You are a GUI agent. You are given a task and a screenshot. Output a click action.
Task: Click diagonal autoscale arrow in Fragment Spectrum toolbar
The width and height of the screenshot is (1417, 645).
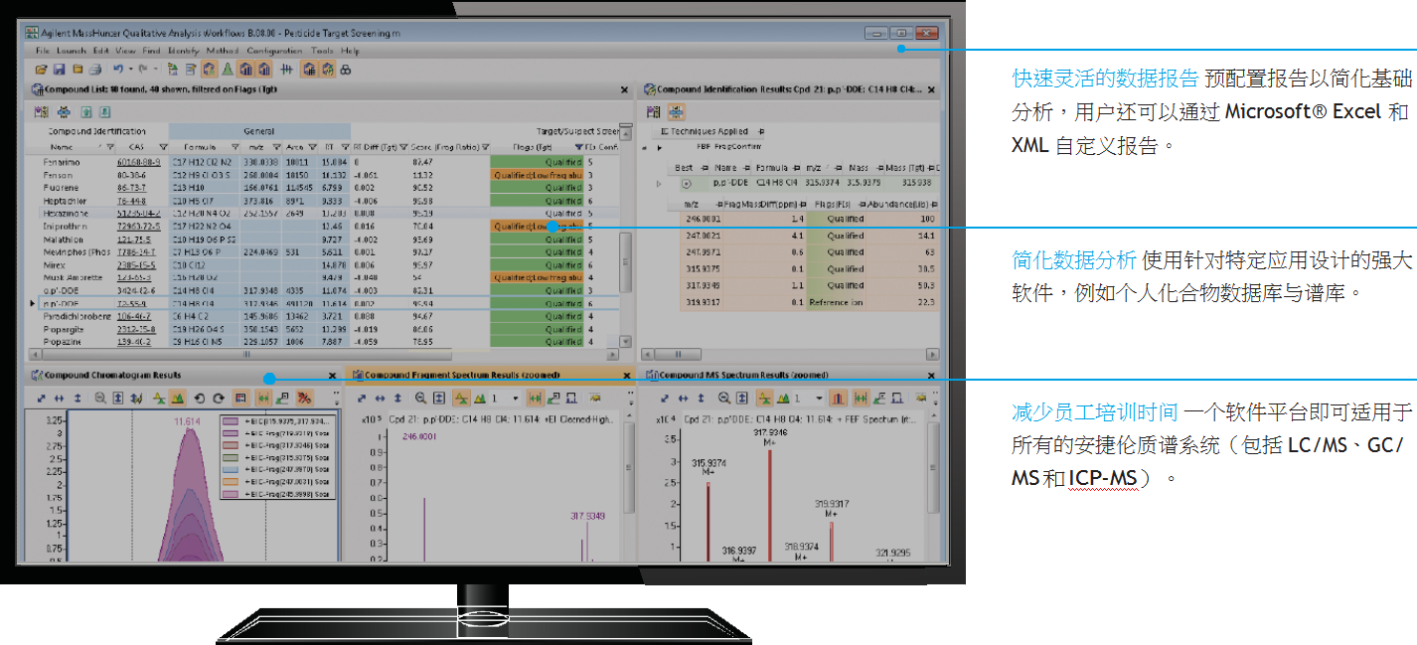click(x=362, y=398)
